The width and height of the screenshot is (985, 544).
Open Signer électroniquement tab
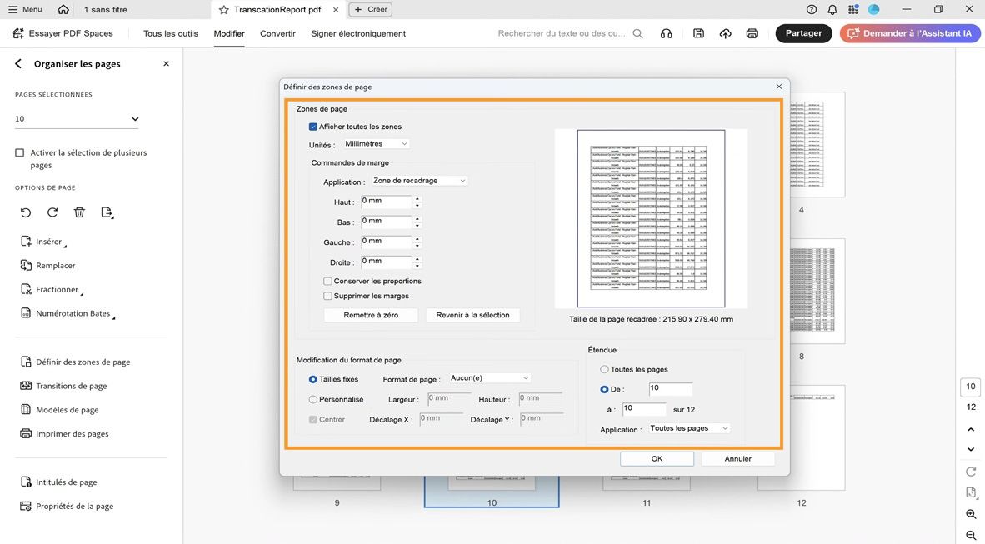(358, 34)
